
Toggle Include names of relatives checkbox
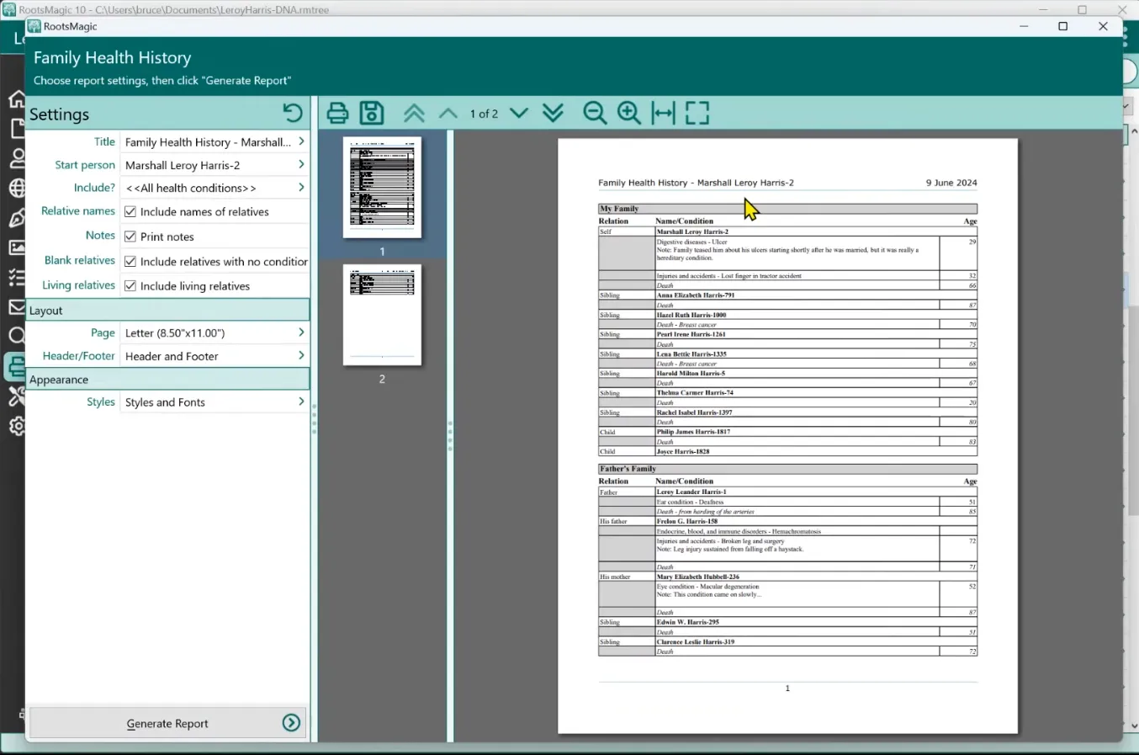click(x=130, y=212)
